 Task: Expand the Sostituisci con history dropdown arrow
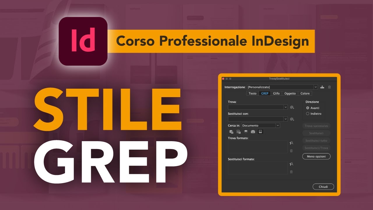pos(286,119)
